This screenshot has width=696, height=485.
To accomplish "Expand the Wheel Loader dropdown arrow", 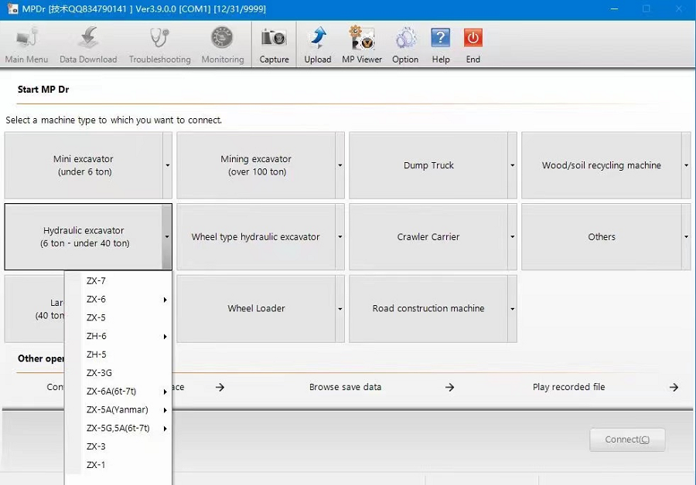I will click(x=340, y=309).
